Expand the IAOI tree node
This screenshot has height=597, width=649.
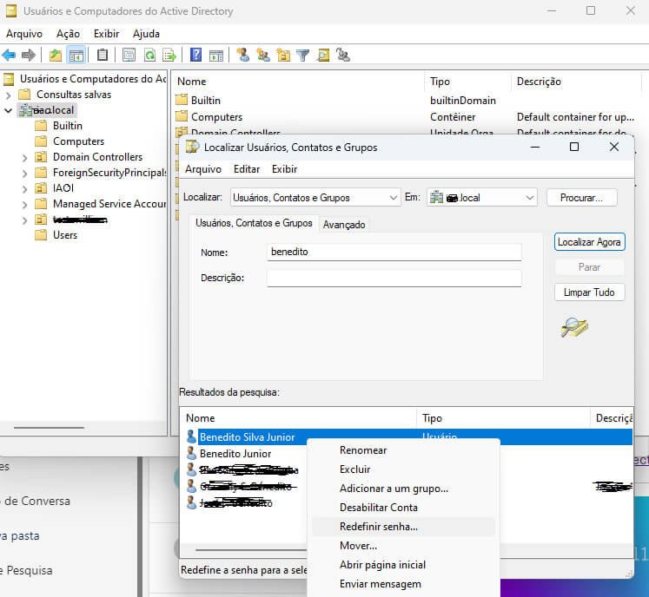point(25,189)
